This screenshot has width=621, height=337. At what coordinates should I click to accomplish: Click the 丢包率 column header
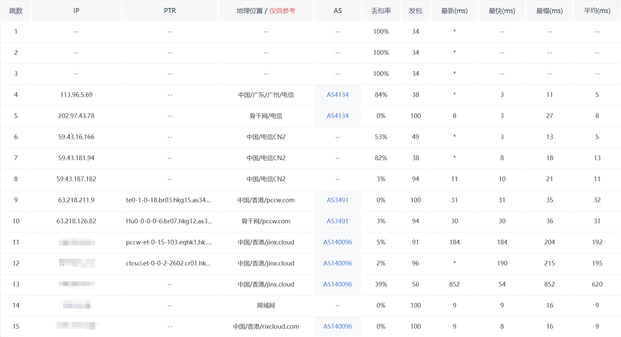(381, 11)
